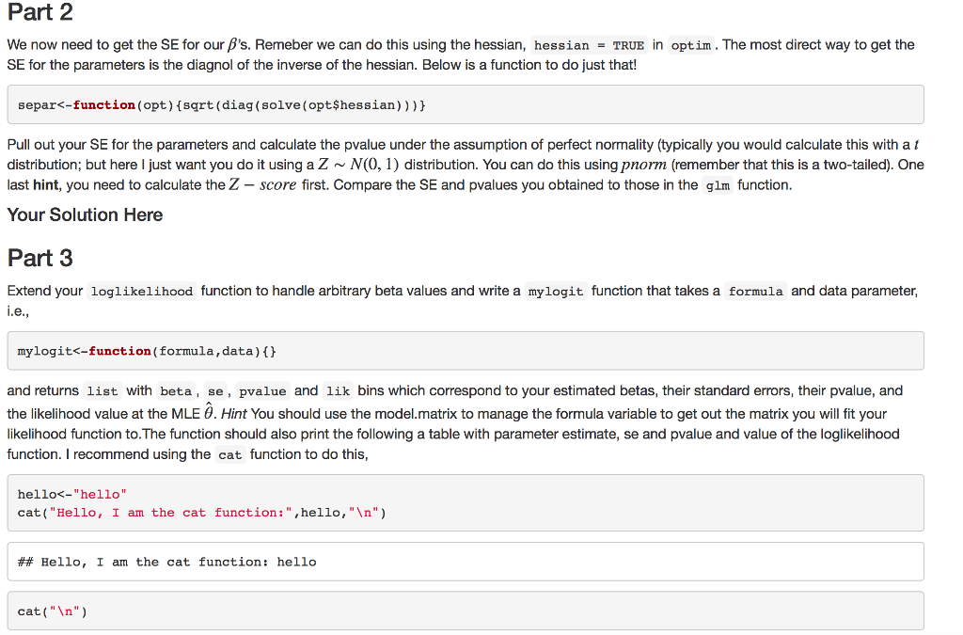Viewport: 963px width, 635px height.
Task: Select the Part 2 heading
Action: (x=38, y=13)
